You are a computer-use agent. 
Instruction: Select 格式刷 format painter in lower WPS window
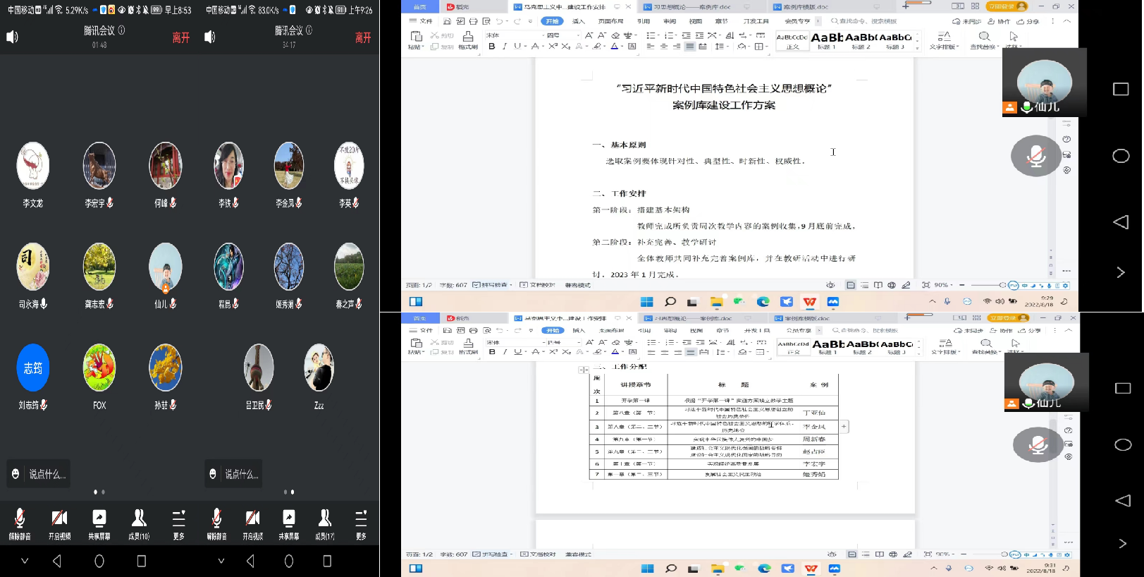pos(468,346)
